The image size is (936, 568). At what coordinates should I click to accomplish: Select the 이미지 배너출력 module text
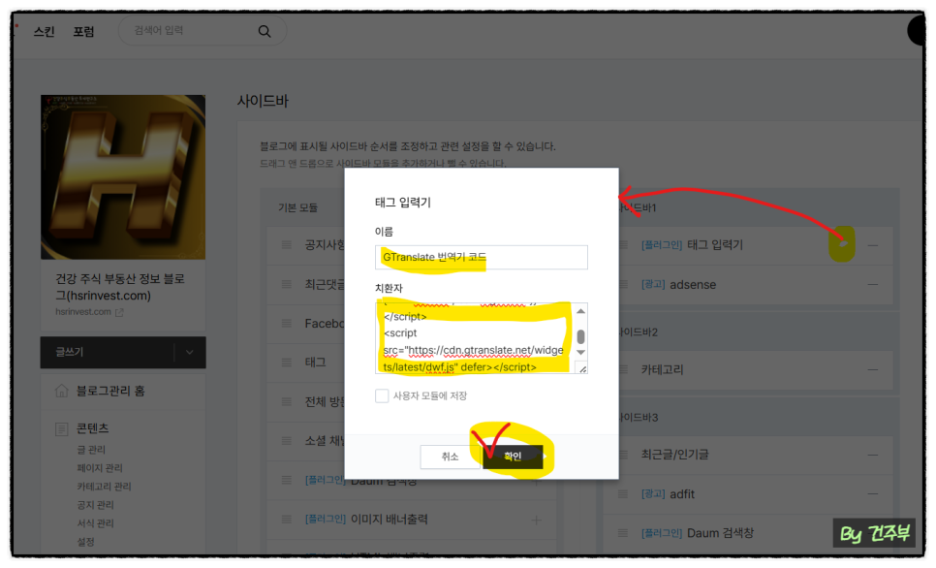(389, 519)
